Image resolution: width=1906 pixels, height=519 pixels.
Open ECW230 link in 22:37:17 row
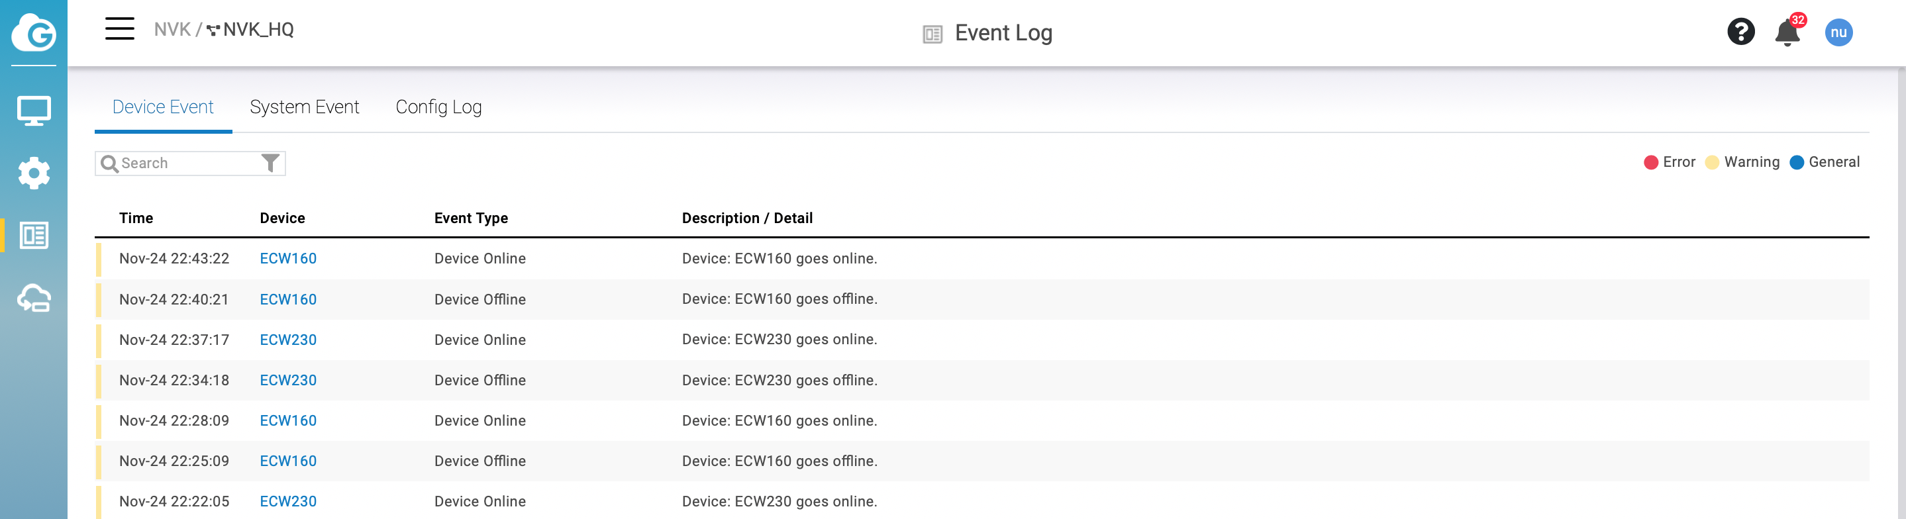coord(288,340)
